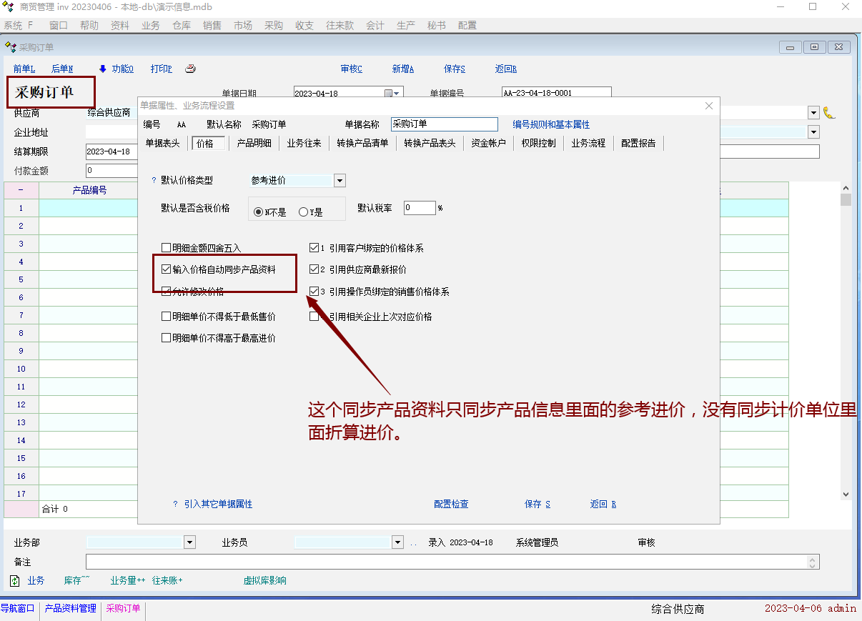Close the 单据属性 settings dialog
The width and height of the screenshot is (862, 621).
pos(709,106)
